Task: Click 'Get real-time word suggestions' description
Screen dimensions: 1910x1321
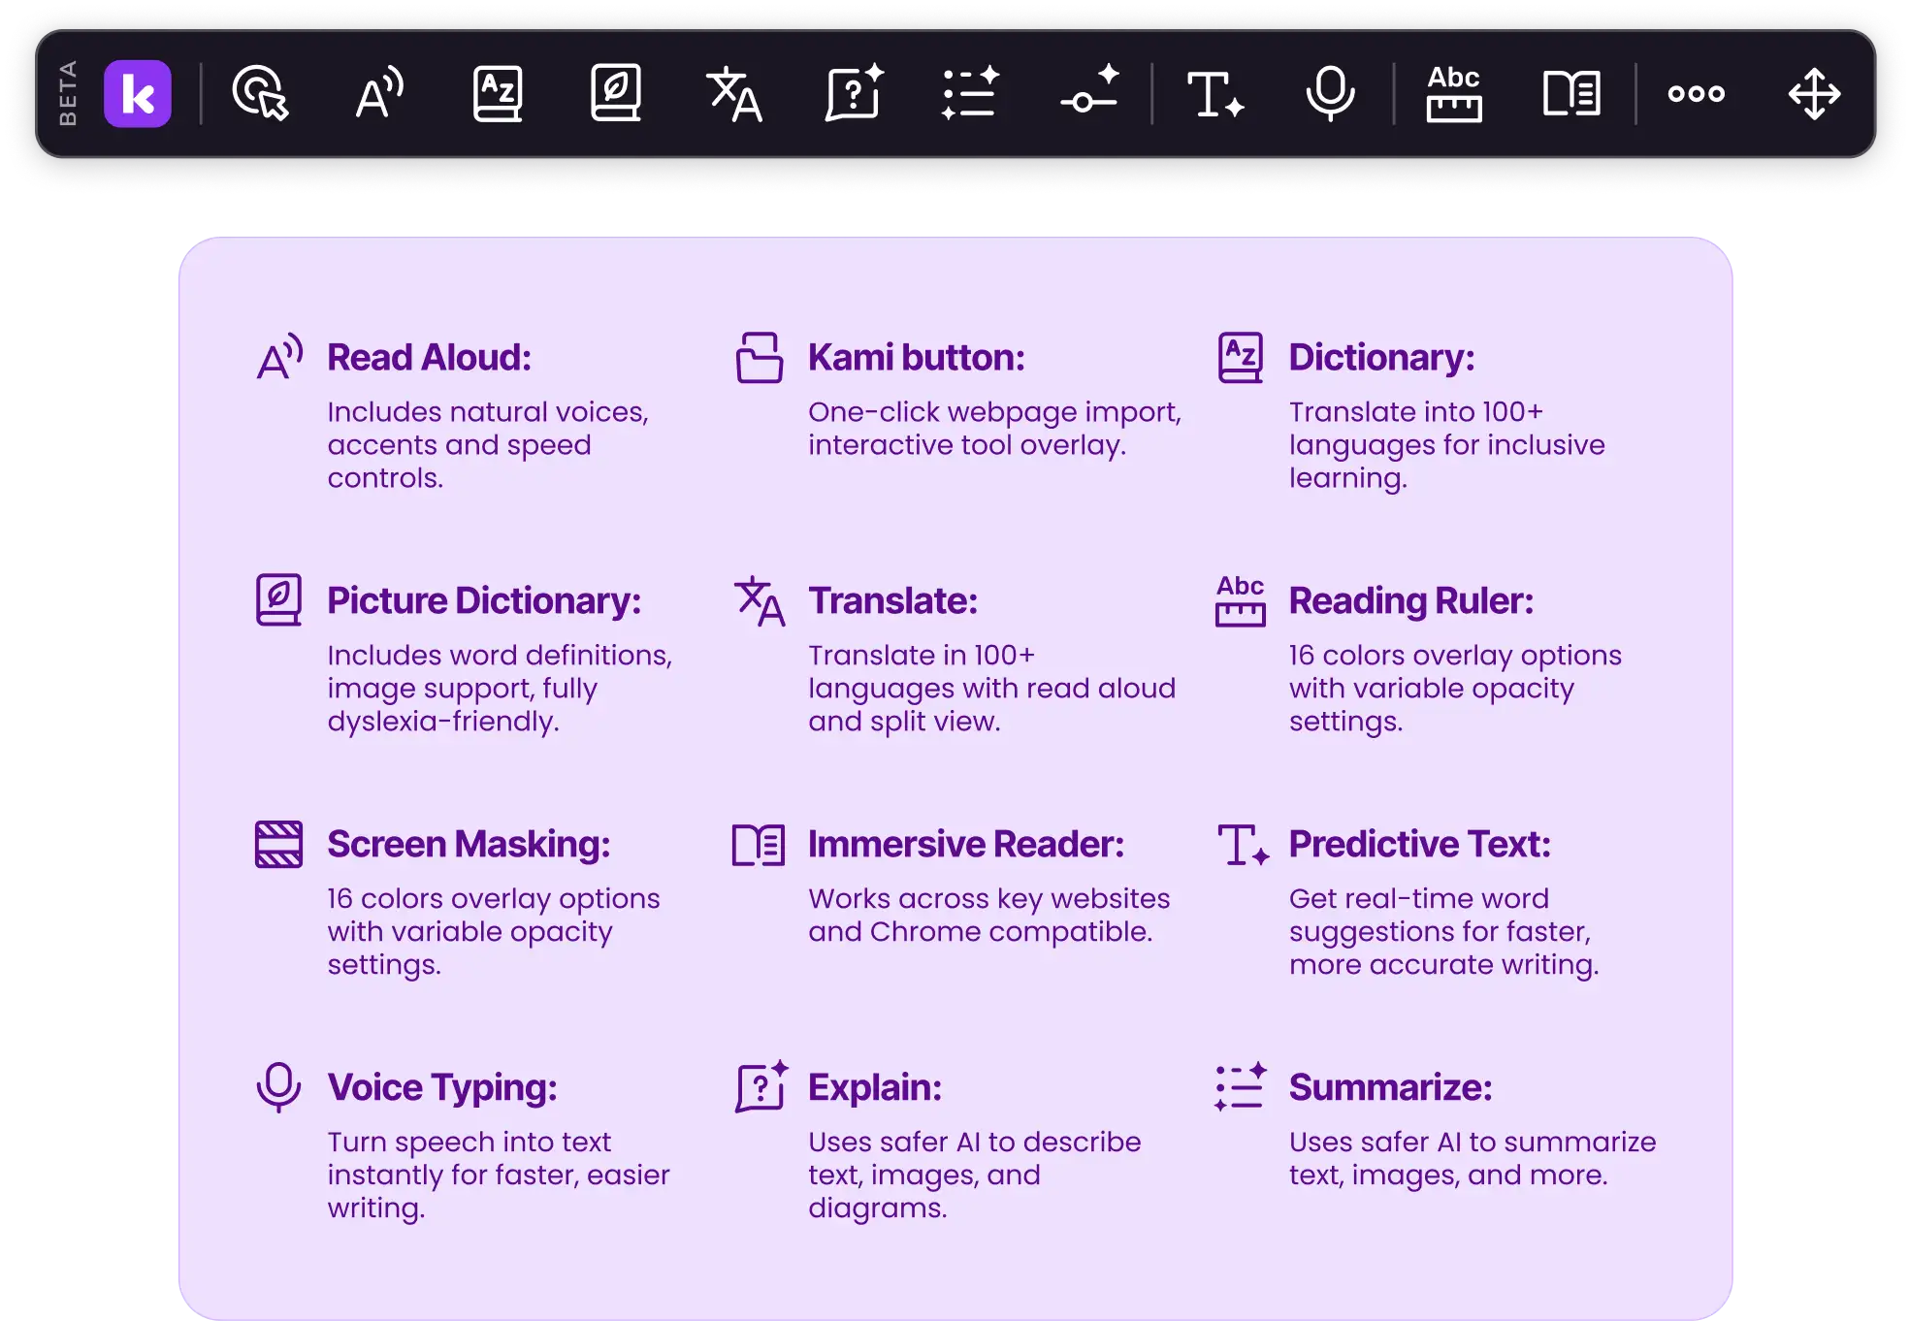Action: pyautogui.click(x=1443, y=931)
